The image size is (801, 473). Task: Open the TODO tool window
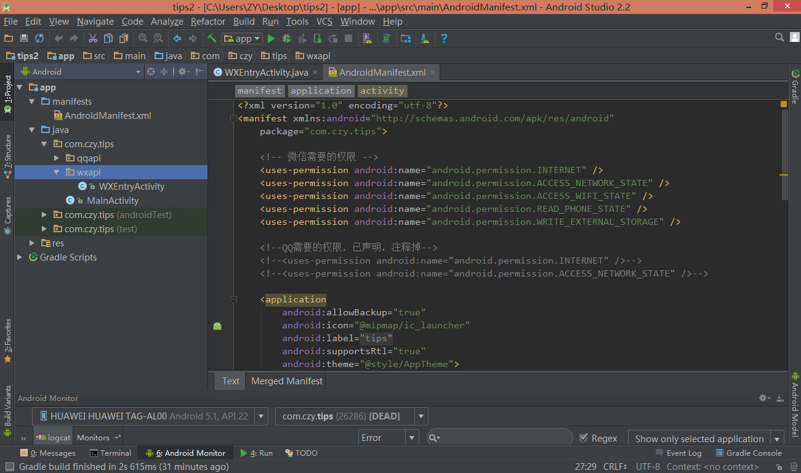tap(302, 453)
